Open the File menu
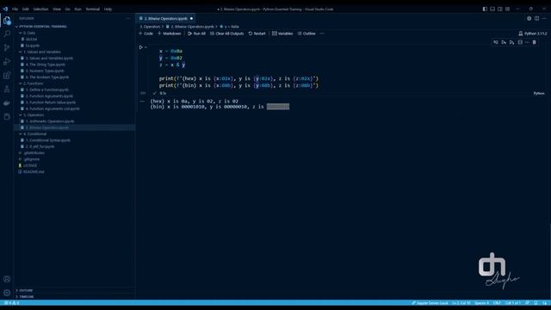The width and height of the screenshot is (551, 310). [15, 9]
